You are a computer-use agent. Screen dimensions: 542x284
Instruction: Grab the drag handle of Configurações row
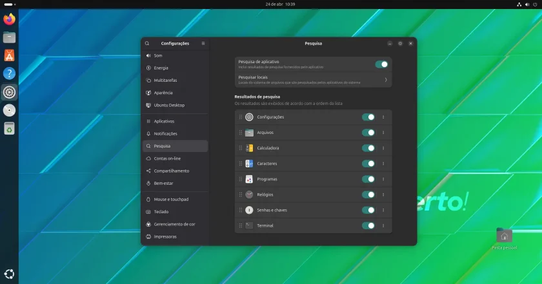(241, 117)
